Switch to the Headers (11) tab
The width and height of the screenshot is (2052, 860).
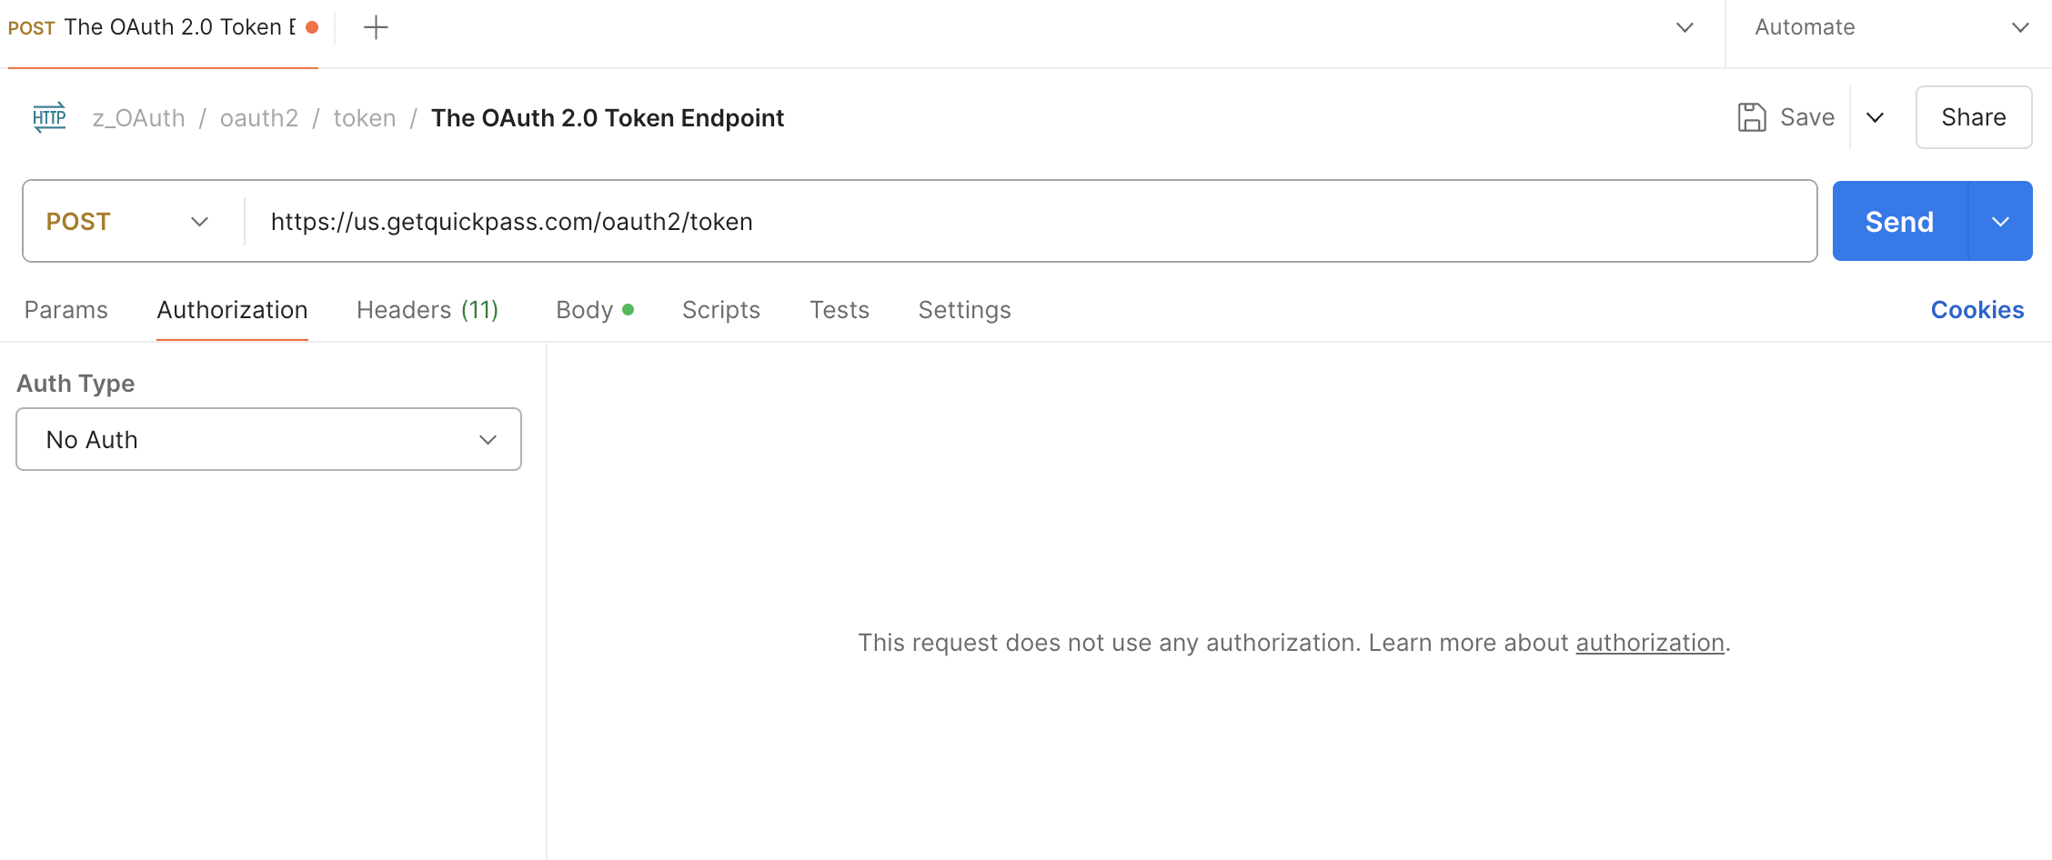[x=427, y=310]
